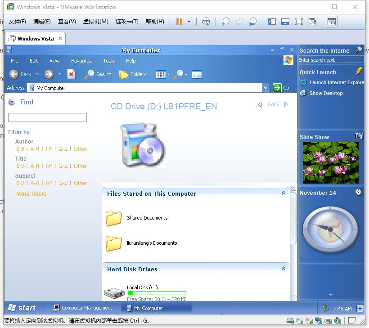Image resolution: width=369 pixels, height=328 pixels.
Task: Open the Tools menu in My Computer
Action: [109, 61]
